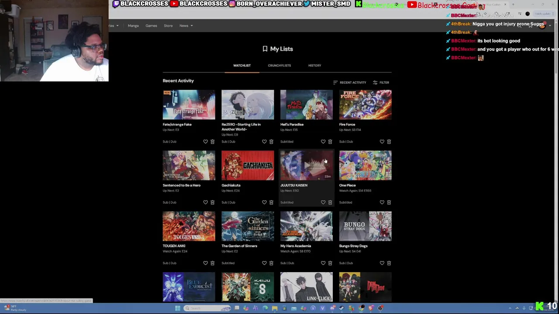Open the Blue Exorcist thumbnail
Image resolution: width=559 pixels, height=314 pixels.
coord(189,287)
